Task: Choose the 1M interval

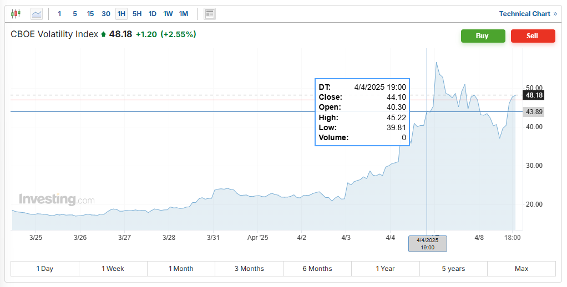Action: 184,14
